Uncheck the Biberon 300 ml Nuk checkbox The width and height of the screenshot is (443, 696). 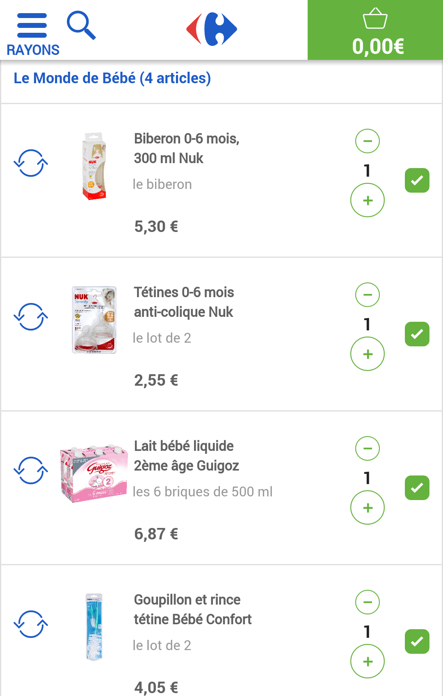pyautogui.click(x=417, y=180)
